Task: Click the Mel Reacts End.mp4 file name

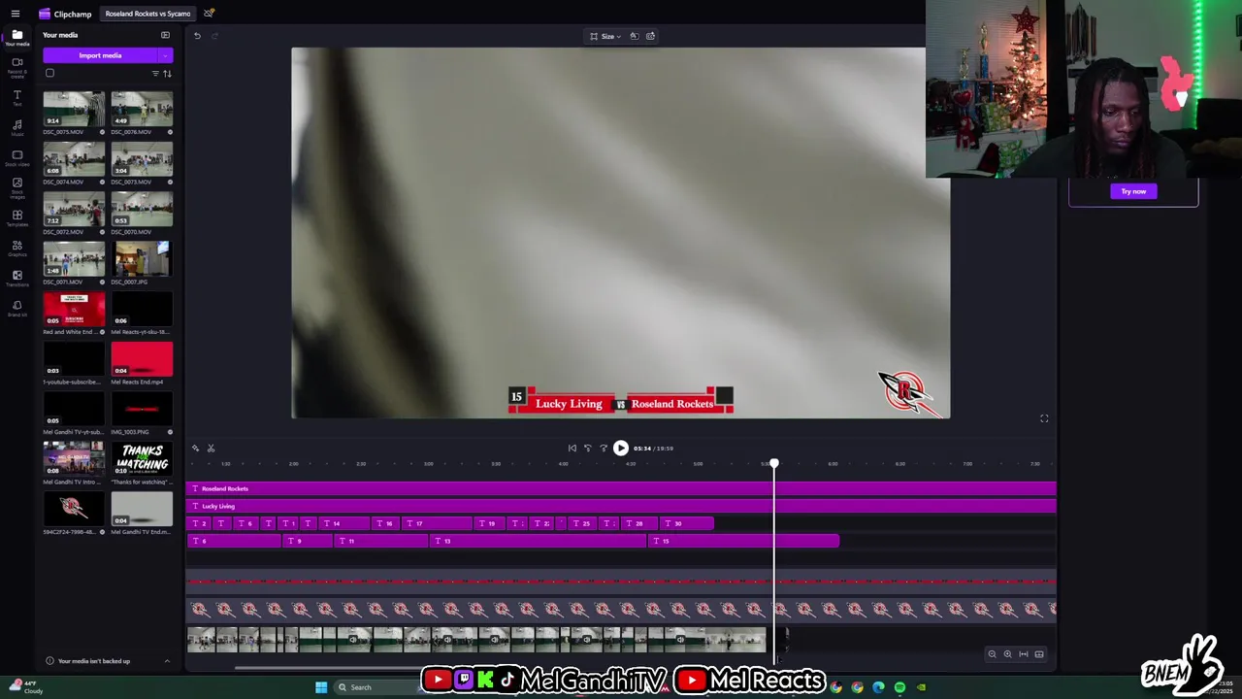Action: pyautogui.click(x=137, y=382)
